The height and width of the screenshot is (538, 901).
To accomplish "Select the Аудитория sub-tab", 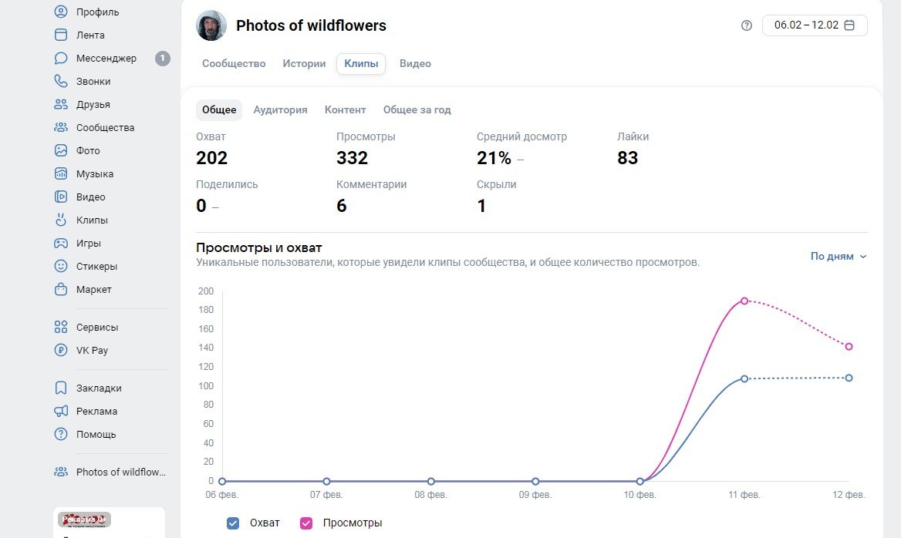I will (280, 110).
